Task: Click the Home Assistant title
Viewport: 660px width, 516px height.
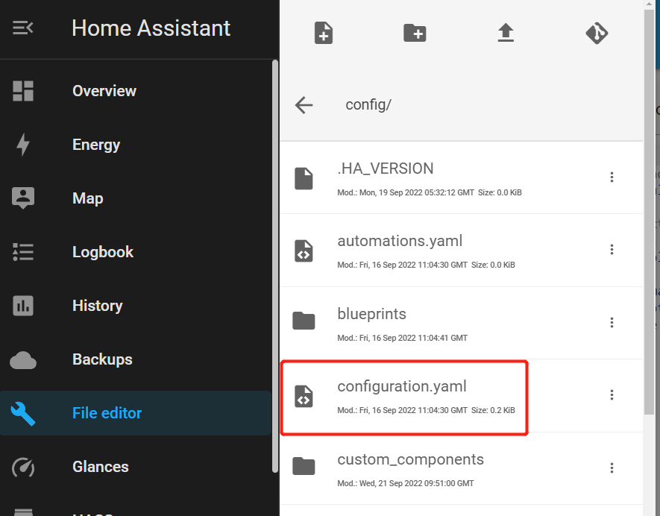Action: [x=151, y=28]
